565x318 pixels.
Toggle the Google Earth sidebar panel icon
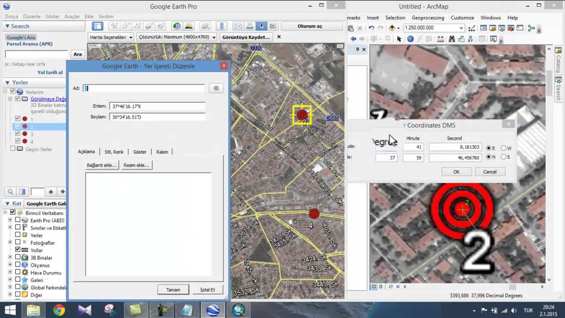coord(98,26)
